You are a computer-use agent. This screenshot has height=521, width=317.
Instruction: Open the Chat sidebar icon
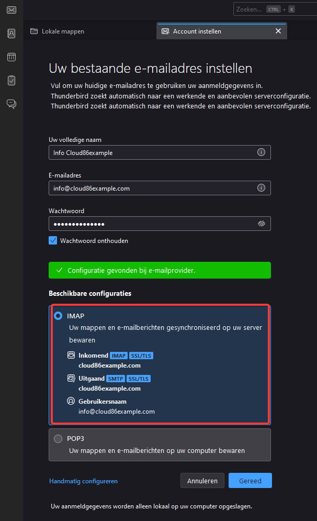12,104
